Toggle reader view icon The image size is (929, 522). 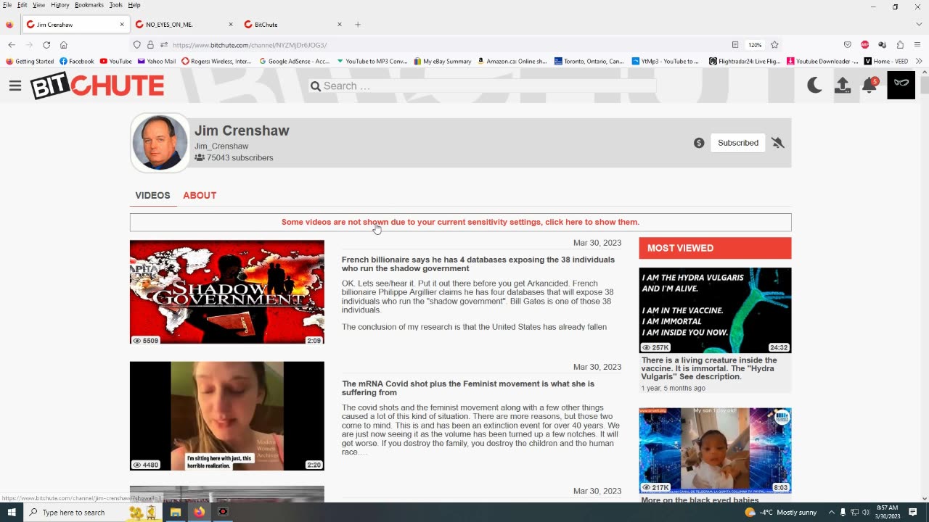click(x=735, y=45)
